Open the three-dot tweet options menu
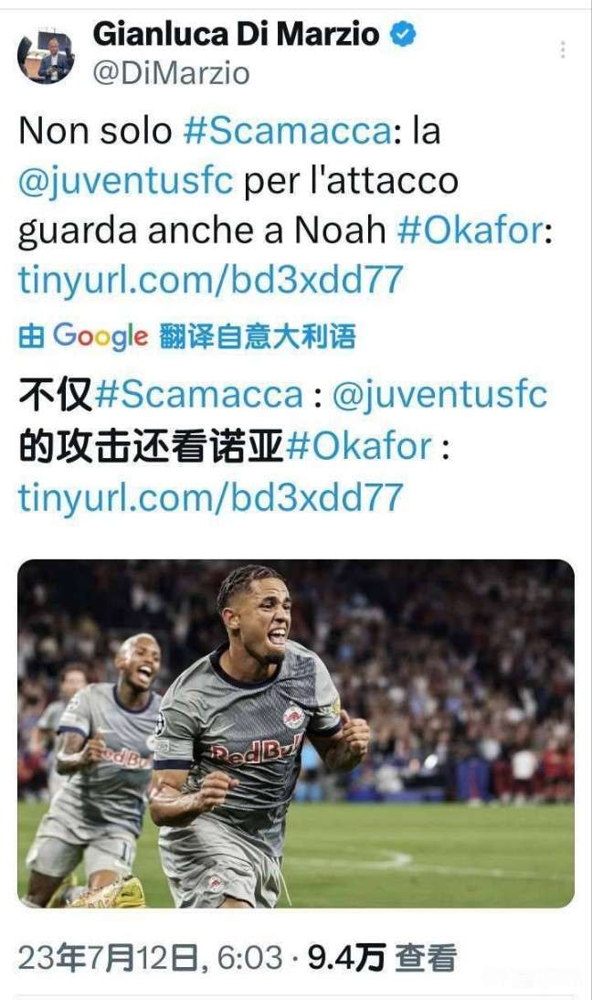Image resolution: width=592 pixels, height=1000 pixels. coord(563,49)
